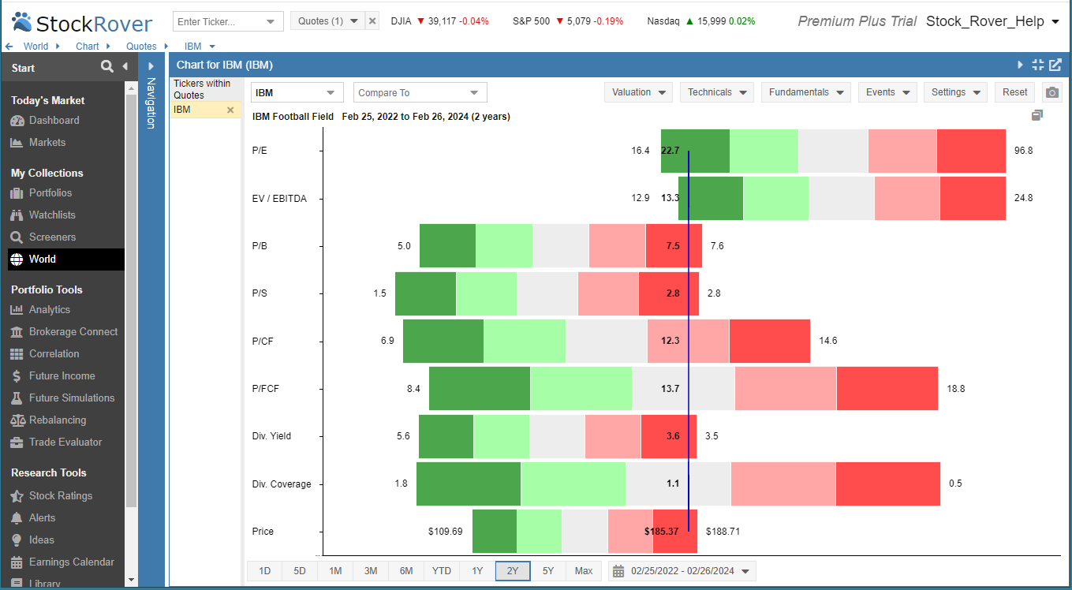This screenshot has width=1072, height=590.
Task: Open the Fundamentals menu
Action: (x=806, y=92)
